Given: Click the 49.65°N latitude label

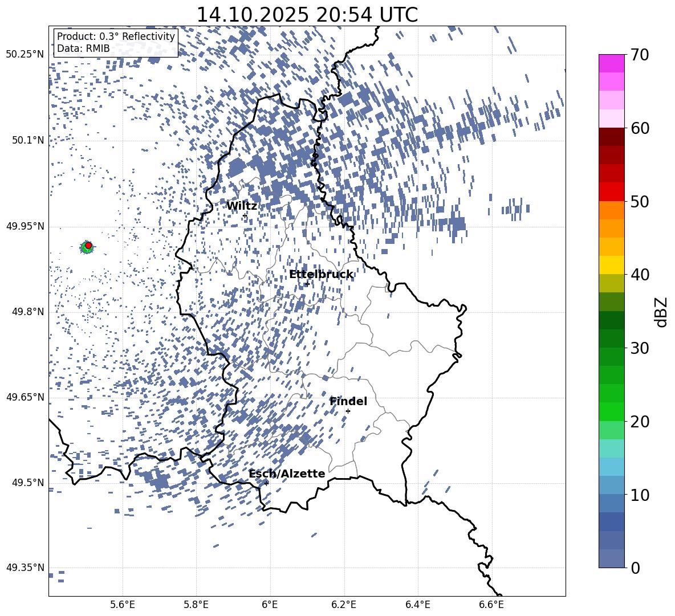Looking at the screenshot, I should [25, 397].
